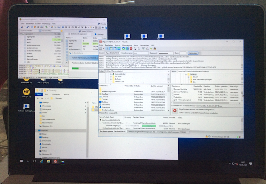Click the binoculars file search icon
The height and width of the screenshot is (184, 266).
[156, 49]
